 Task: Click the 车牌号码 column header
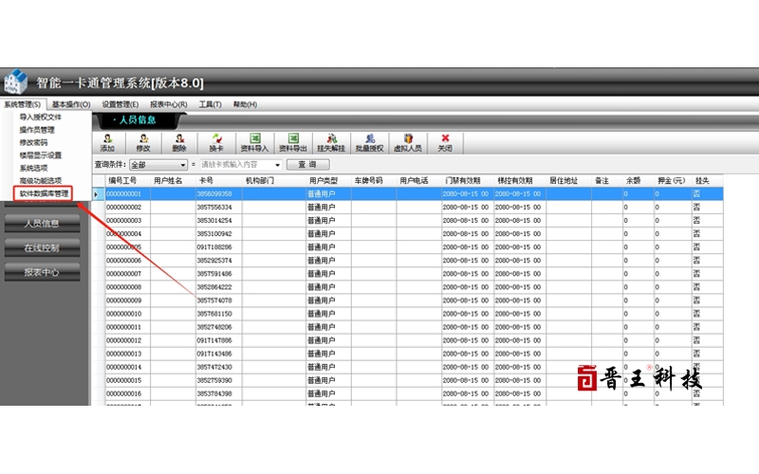[x=374, y=180]
